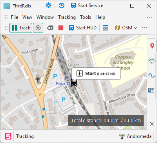
Task: Click the Andromeda antenna status indicator
Action: pos(135,136)
